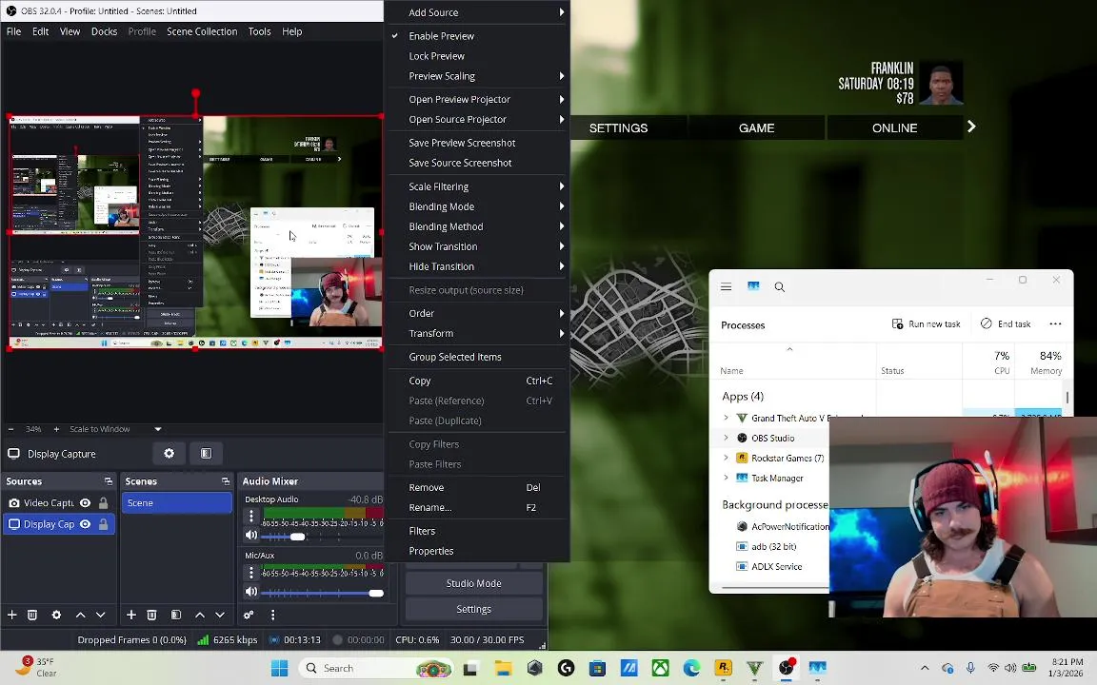The height and width of the screenshot is (685, 1097).
Task: Open the Docks menu
Action: 104,31
